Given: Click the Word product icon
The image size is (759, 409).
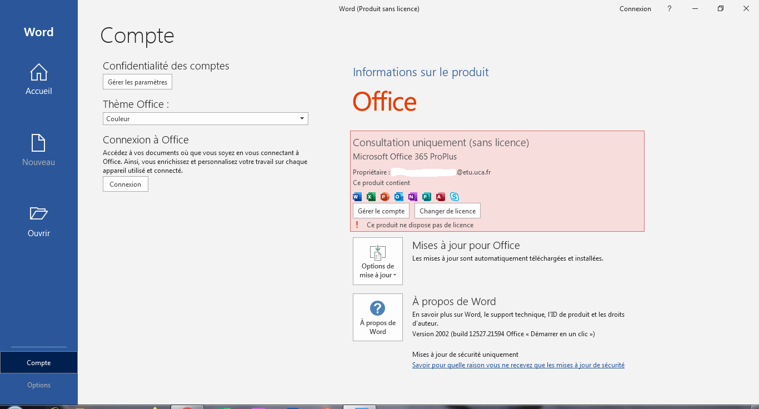Looking at the screenshot, I should [357, 197].
